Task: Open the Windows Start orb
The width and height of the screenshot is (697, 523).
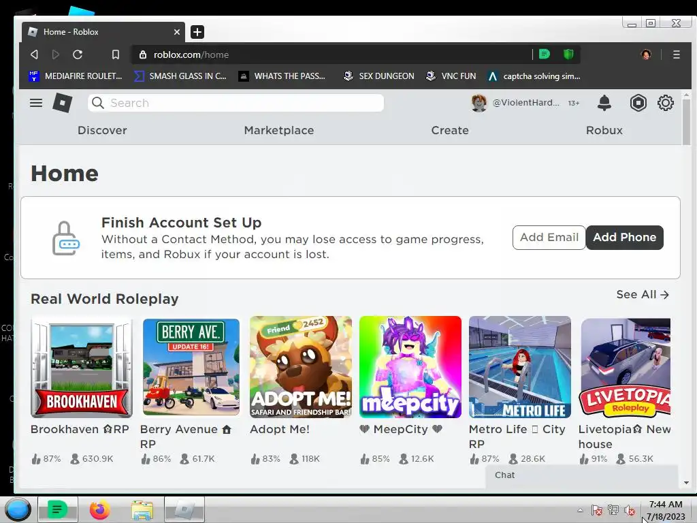Action: pos(18,509)
